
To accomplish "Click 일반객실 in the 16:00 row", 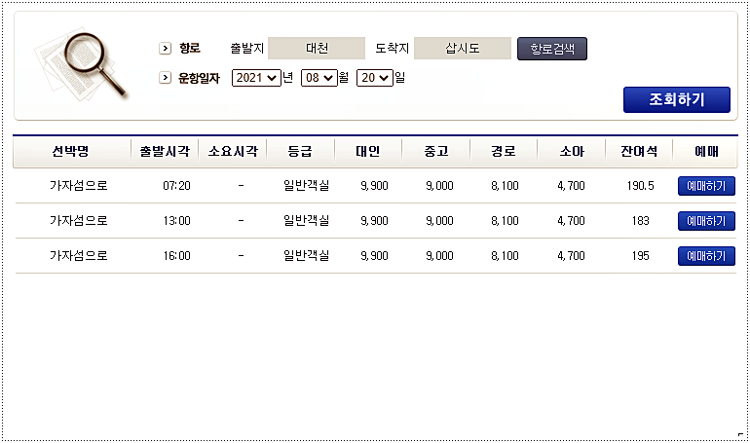I will (306, 256).
